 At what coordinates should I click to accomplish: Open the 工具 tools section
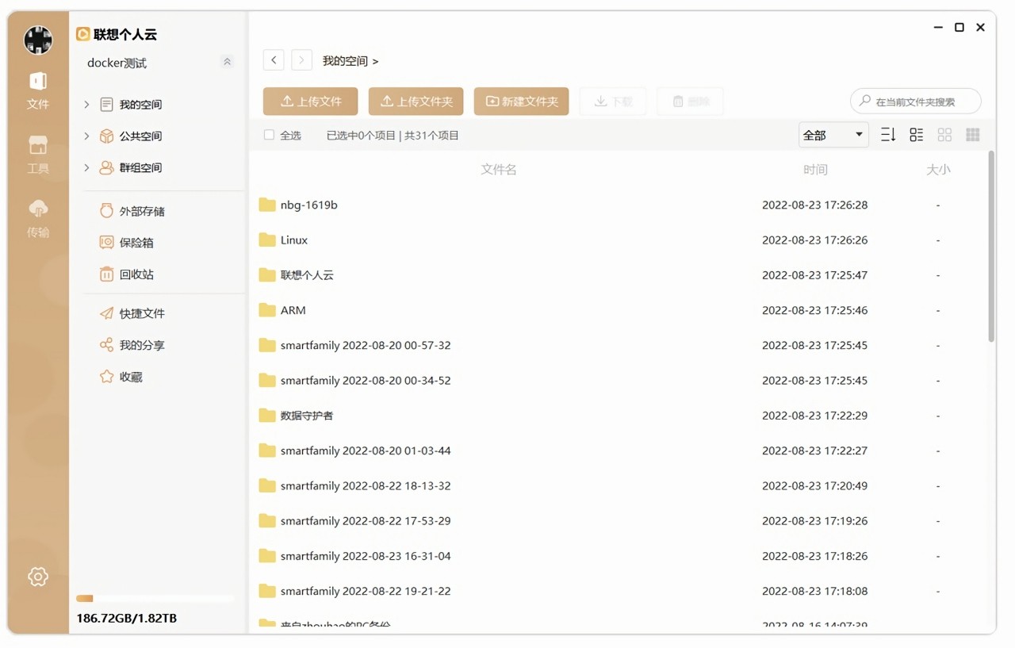(x=38, y=154)
